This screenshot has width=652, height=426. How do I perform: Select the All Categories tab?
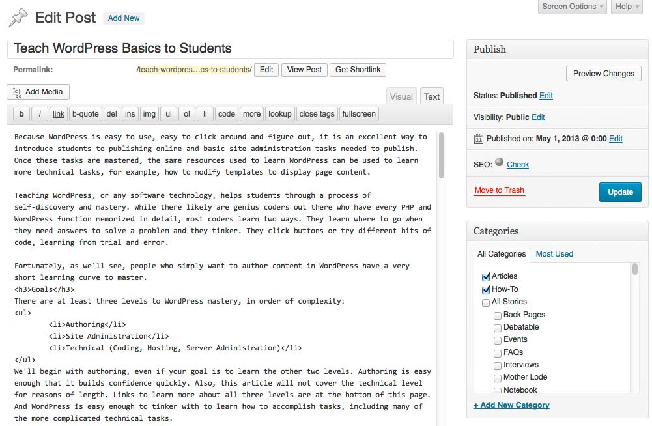502,254
